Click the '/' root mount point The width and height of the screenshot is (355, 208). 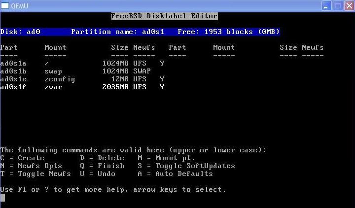tap(47, 64)
